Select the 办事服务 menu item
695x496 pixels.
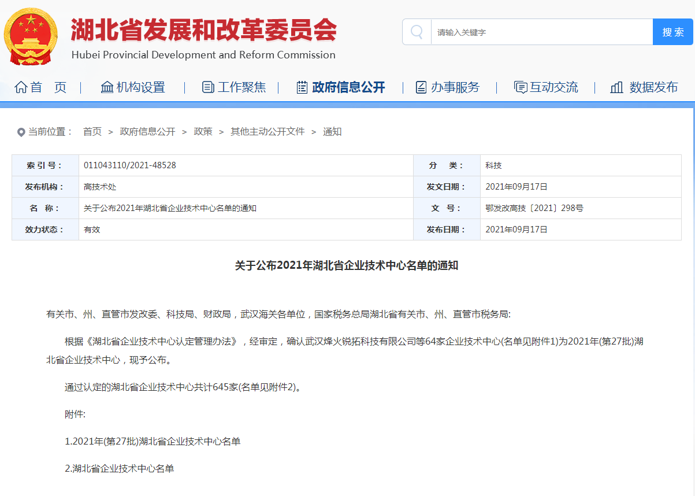tap(455, 87)
